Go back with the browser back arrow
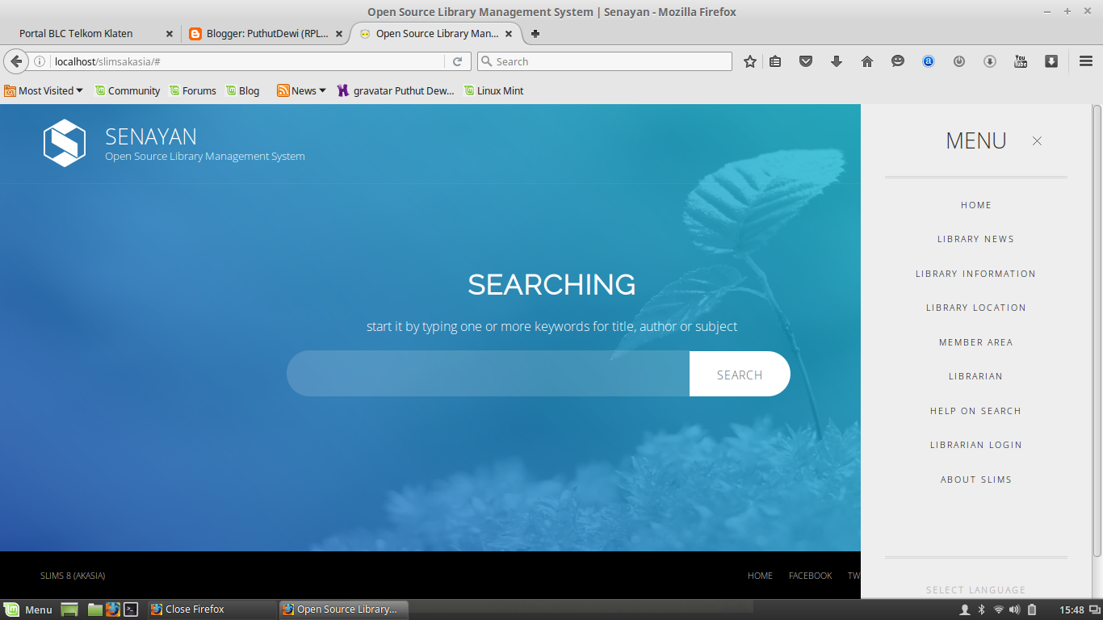 (16, 61)
